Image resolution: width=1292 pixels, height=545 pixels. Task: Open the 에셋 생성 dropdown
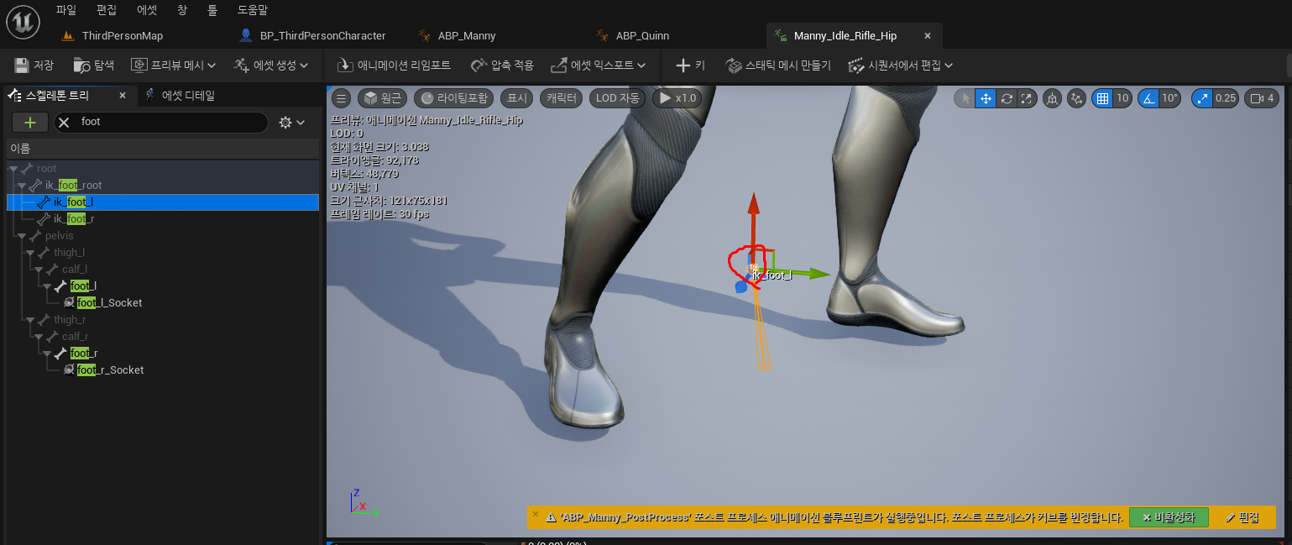tap(270, 65)
